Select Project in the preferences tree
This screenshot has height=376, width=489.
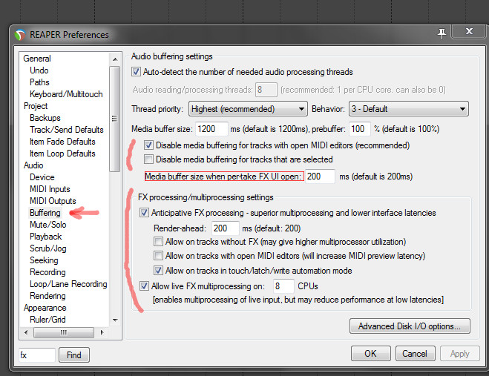(x=36, y=106)
